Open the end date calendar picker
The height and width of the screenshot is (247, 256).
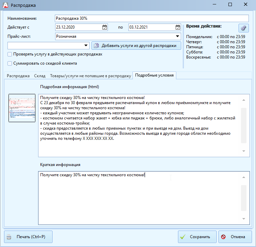coord(178,27)
